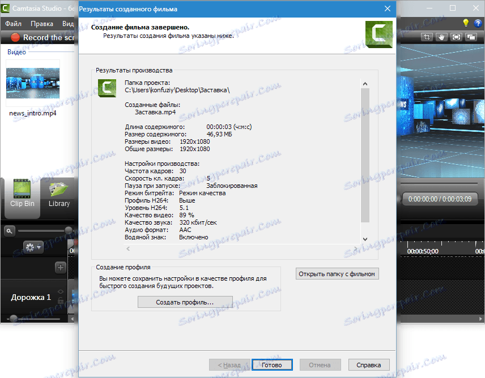Select the Pan hand tool

pos(441,36)
